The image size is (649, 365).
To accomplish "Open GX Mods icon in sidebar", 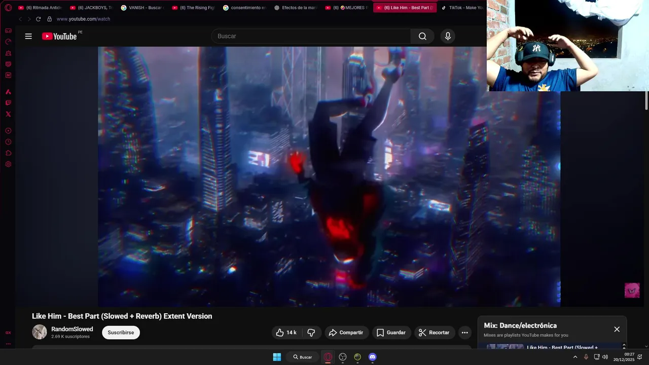I will point(8,64).
